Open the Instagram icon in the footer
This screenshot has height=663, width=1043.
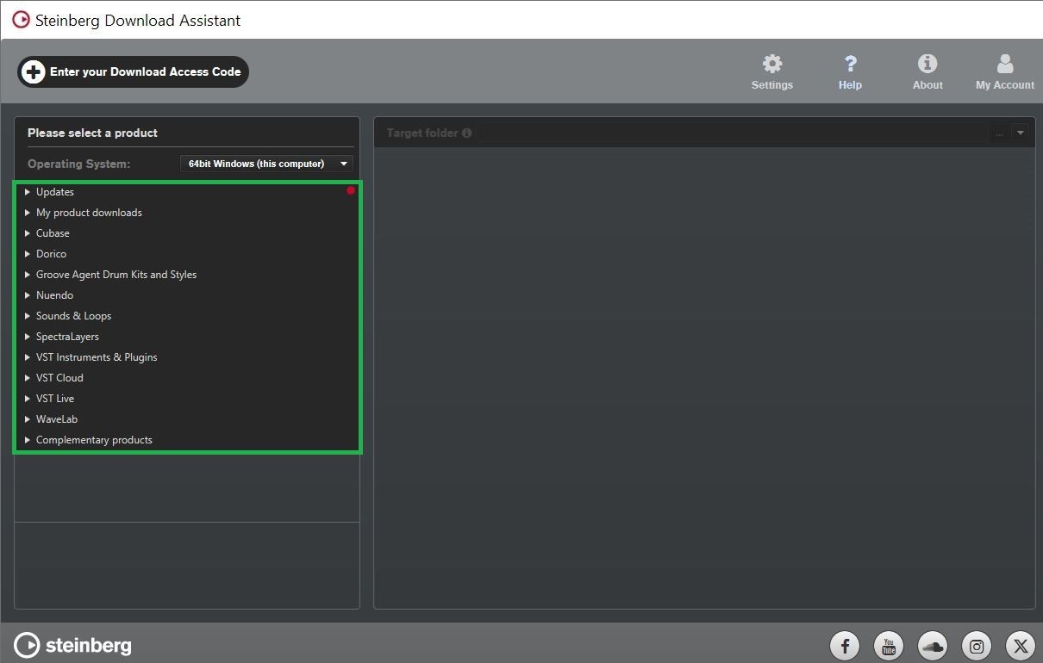pos(977,645)
